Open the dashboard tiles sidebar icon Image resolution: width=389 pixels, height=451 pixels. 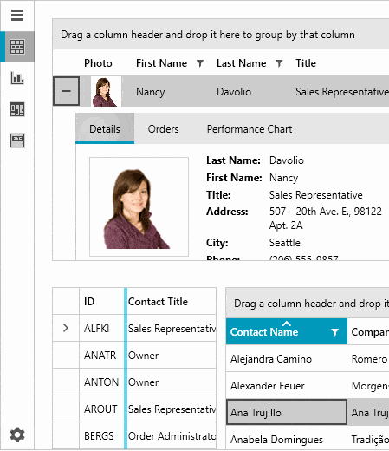click(x=17, y=109)
